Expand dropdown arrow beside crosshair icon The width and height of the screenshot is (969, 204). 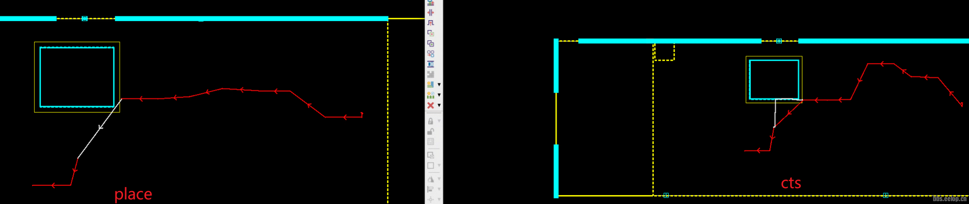tap(439, 199)
